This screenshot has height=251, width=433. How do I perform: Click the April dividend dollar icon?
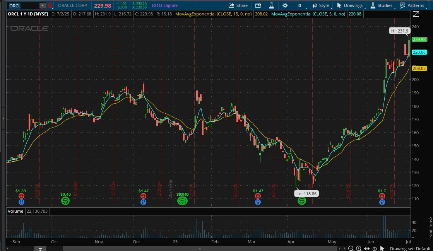[x=301, y=201]
